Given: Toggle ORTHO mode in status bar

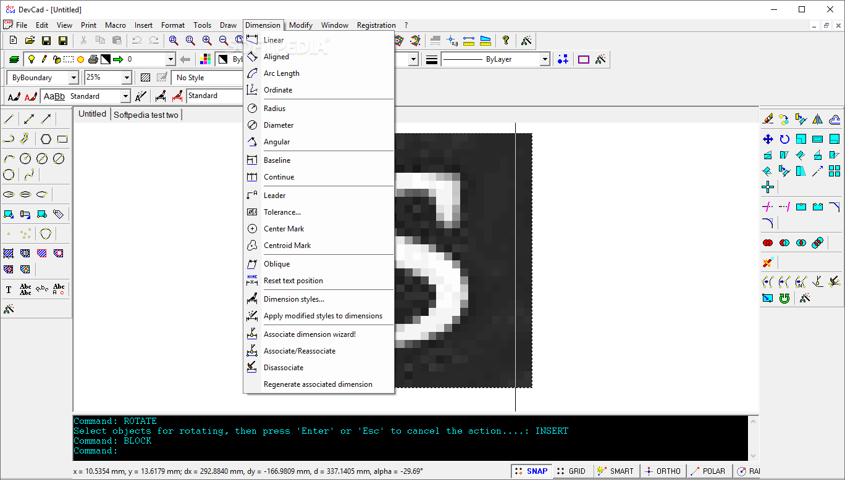Looking at the screenshot, I should [663, 471].
